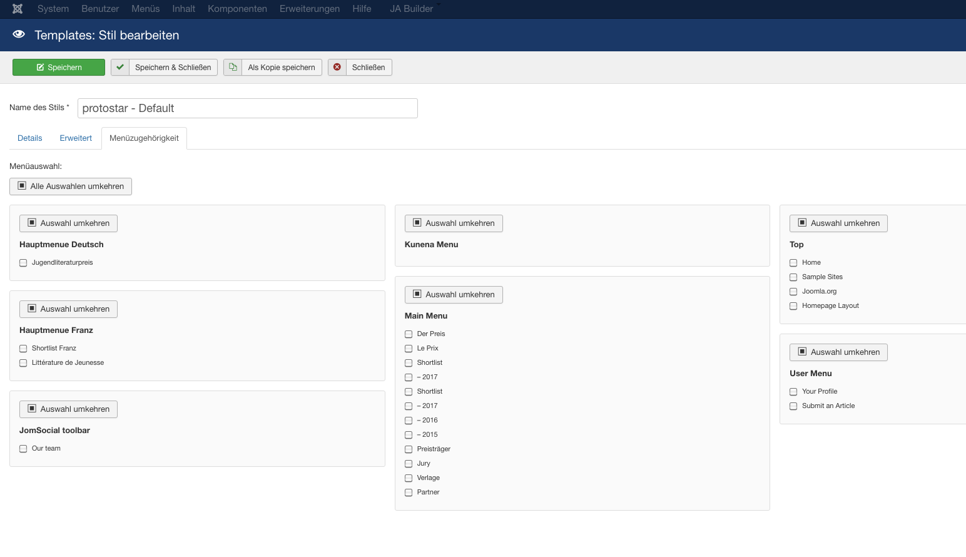This screenshot has height=557, width=966.
Task: Invert selection for JomSocial toolbar
Action: point(68,409)
